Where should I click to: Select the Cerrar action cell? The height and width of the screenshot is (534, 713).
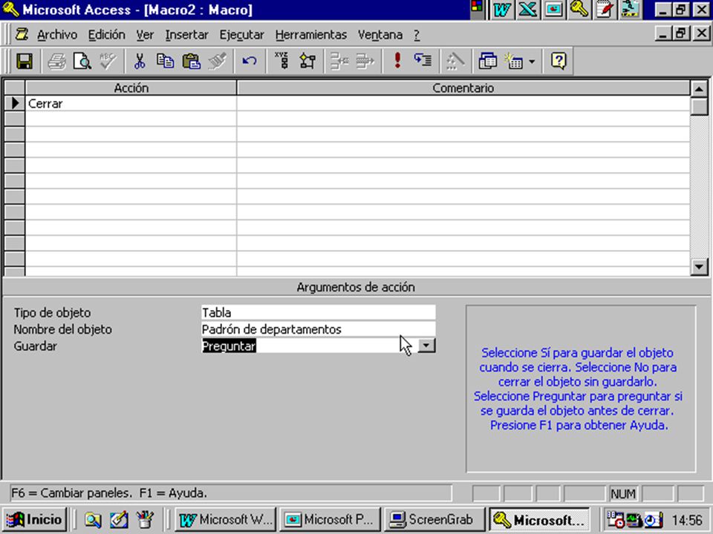coord(131,104)
